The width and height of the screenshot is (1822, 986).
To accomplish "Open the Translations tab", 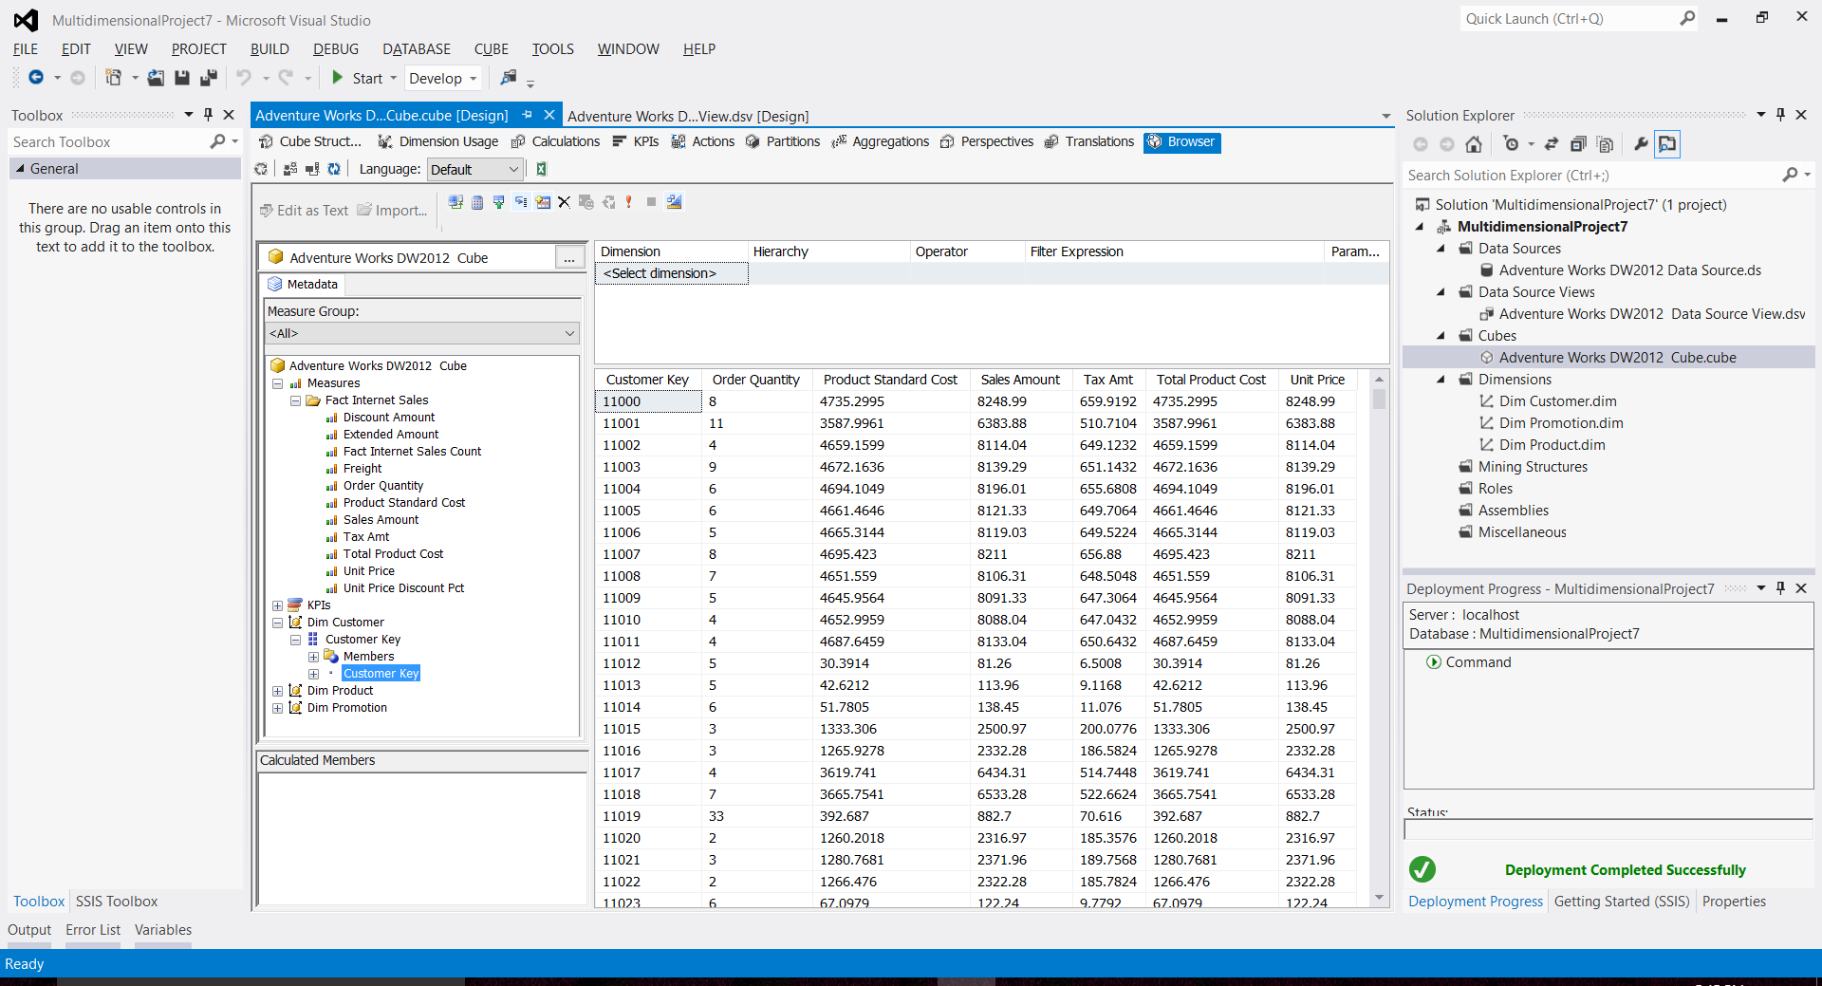I will 1089,141.
